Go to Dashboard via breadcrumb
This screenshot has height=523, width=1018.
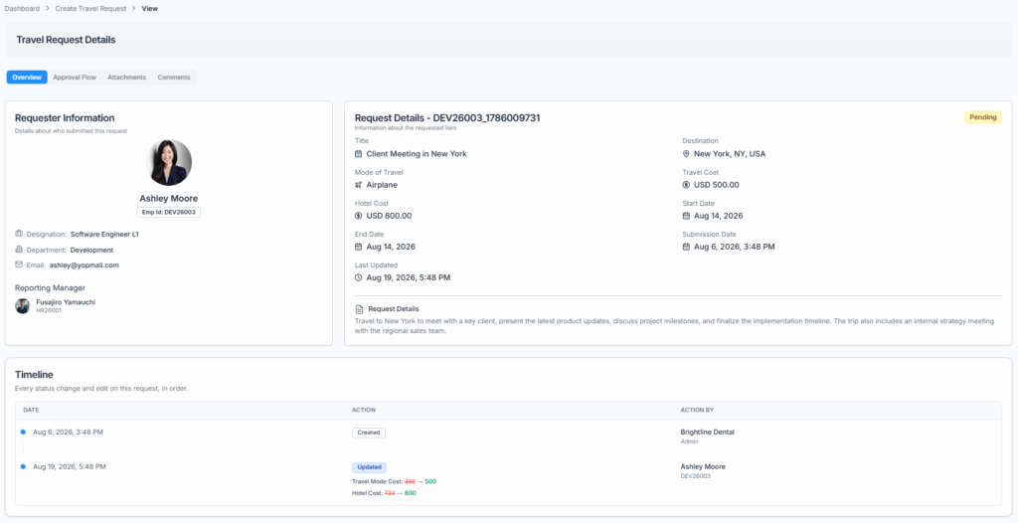tap(22, 8)
